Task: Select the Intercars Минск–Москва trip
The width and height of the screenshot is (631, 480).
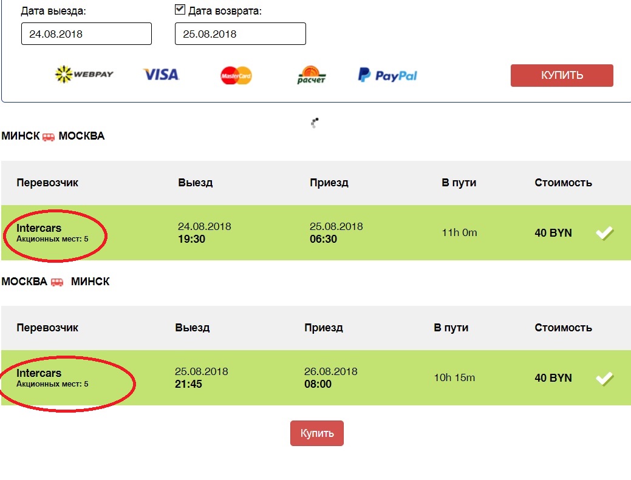Action: coord(316,233)
